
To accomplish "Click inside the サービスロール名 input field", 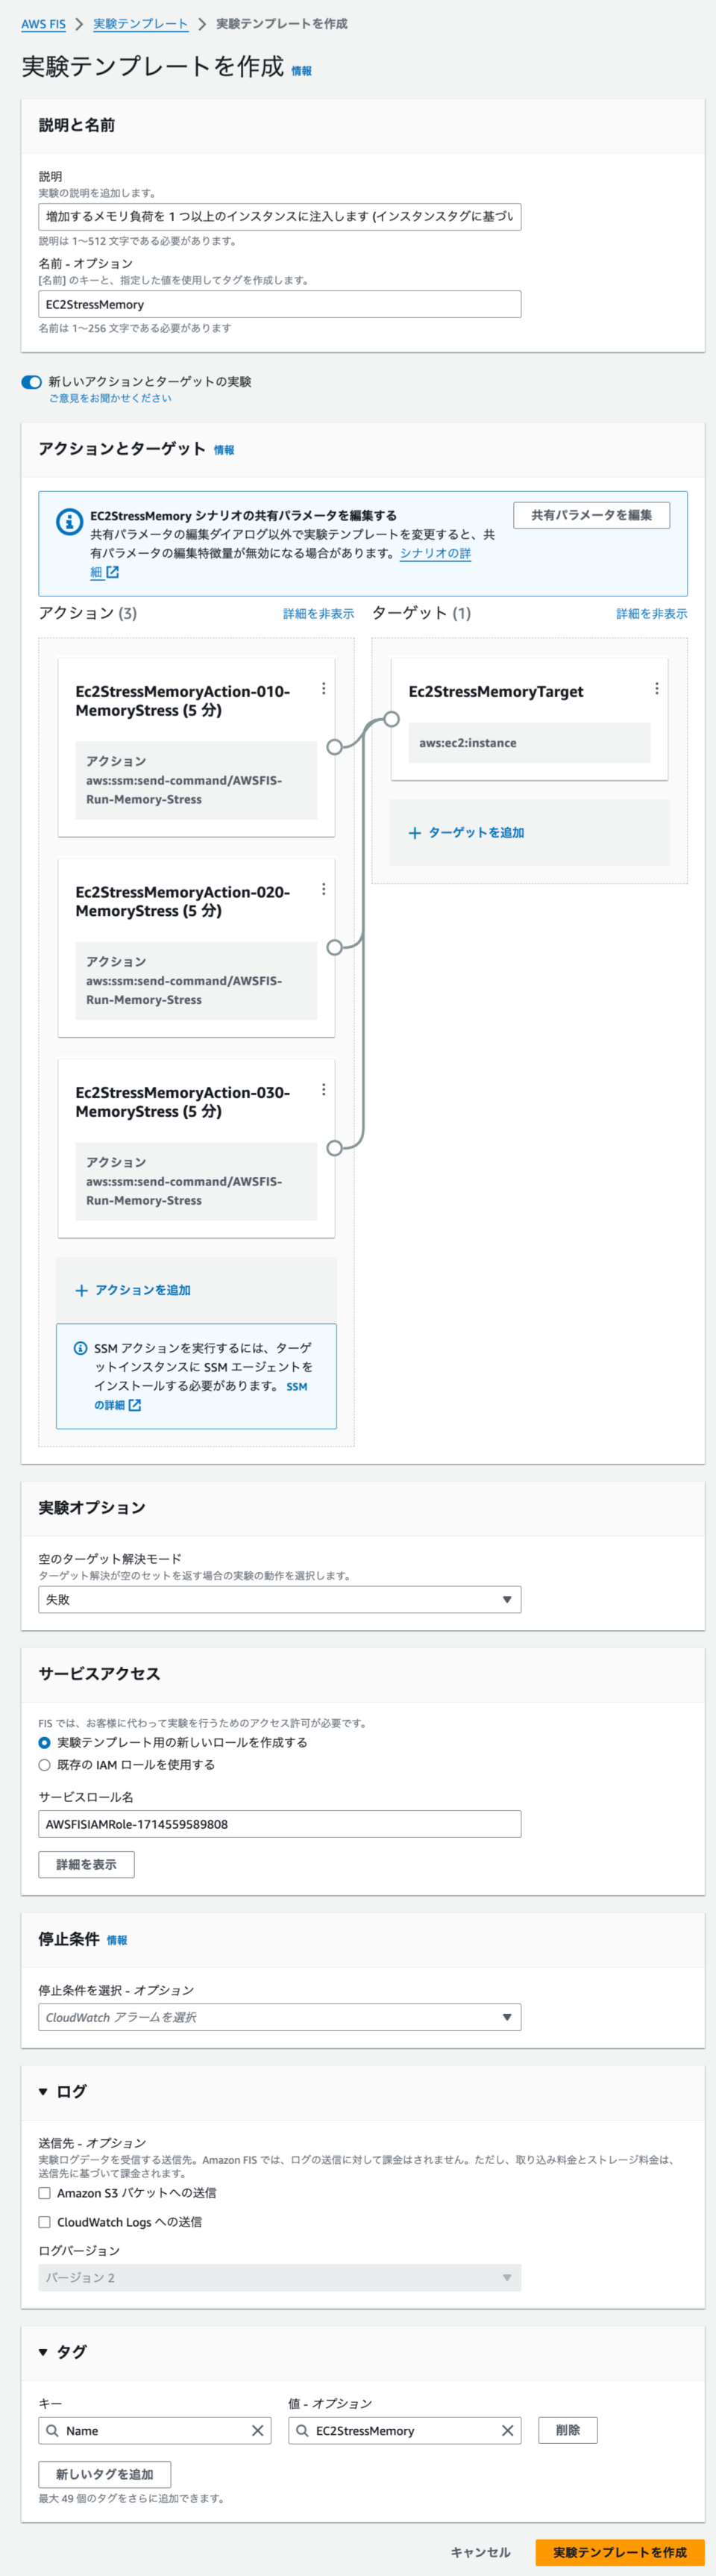I will click(280, 1823).
